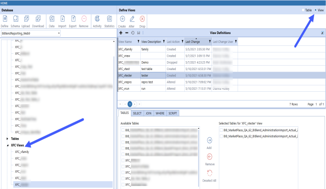Check the first BIB_ table in Available Tables
The height and width of the screenshot is (189, 326).
[x=123, y=130]
